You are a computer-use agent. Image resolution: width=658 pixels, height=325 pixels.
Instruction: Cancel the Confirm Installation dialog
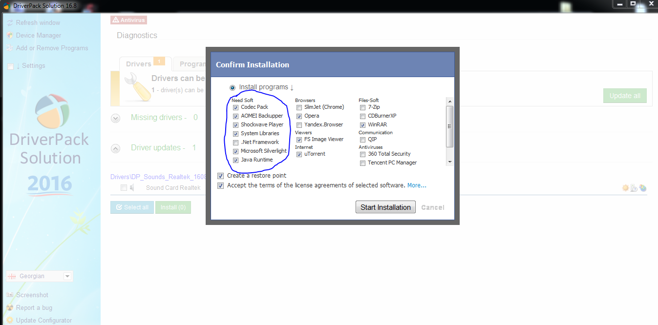pos(433,207)
